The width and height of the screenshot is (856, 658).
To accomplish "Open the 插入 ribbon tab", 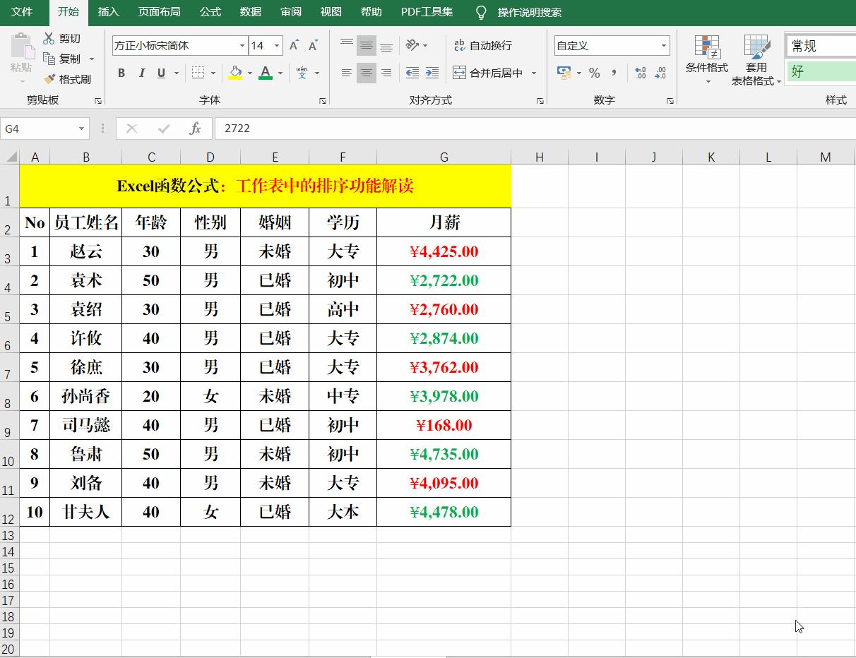I will click(x=108, y=11).
